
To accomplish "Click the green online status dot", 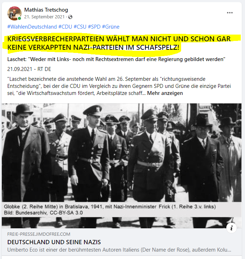I will [19, 18].
